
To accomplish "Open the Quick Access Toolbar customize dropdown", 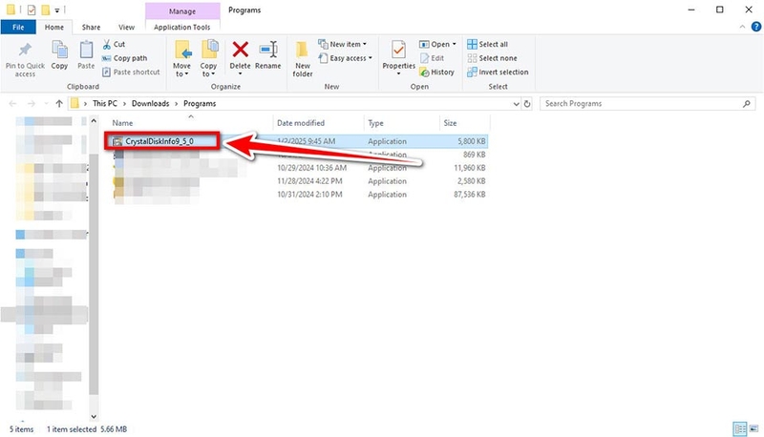I will point(56,10).
